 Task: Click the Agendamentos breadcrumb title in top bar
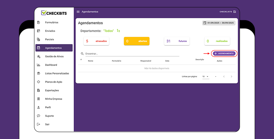[90, 12]
